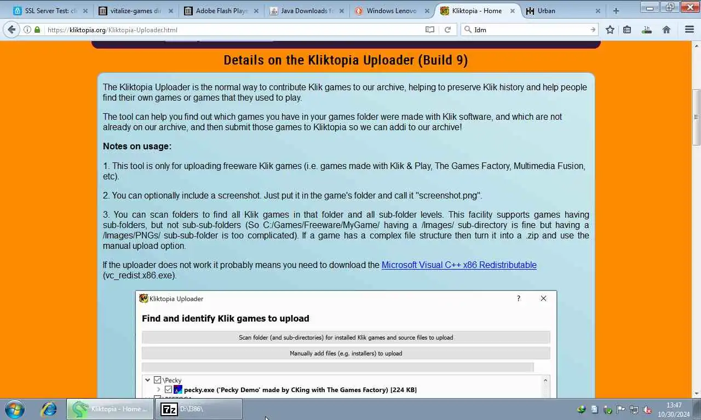Click the 'Notes on usage:' text
This screenshot has width=701, height=420.
click(137, 147)
